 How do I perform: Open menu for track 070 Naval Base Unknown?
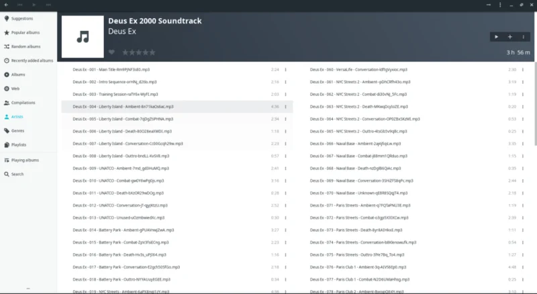[x=523, y=193]
